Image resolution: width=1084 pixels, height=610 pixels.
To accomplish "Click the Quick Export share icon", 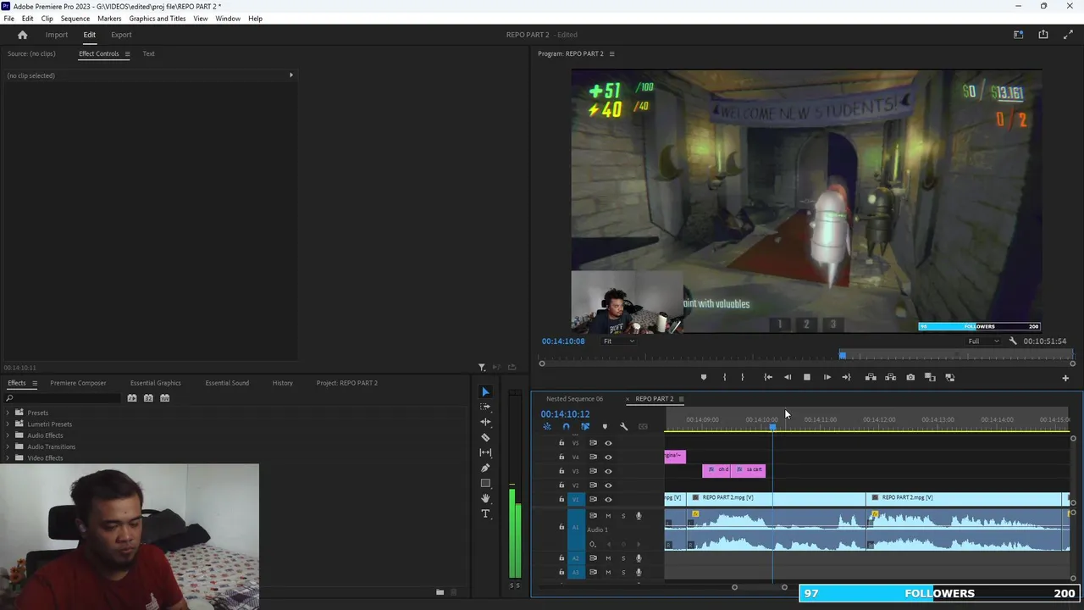I will click(1043, 35).
